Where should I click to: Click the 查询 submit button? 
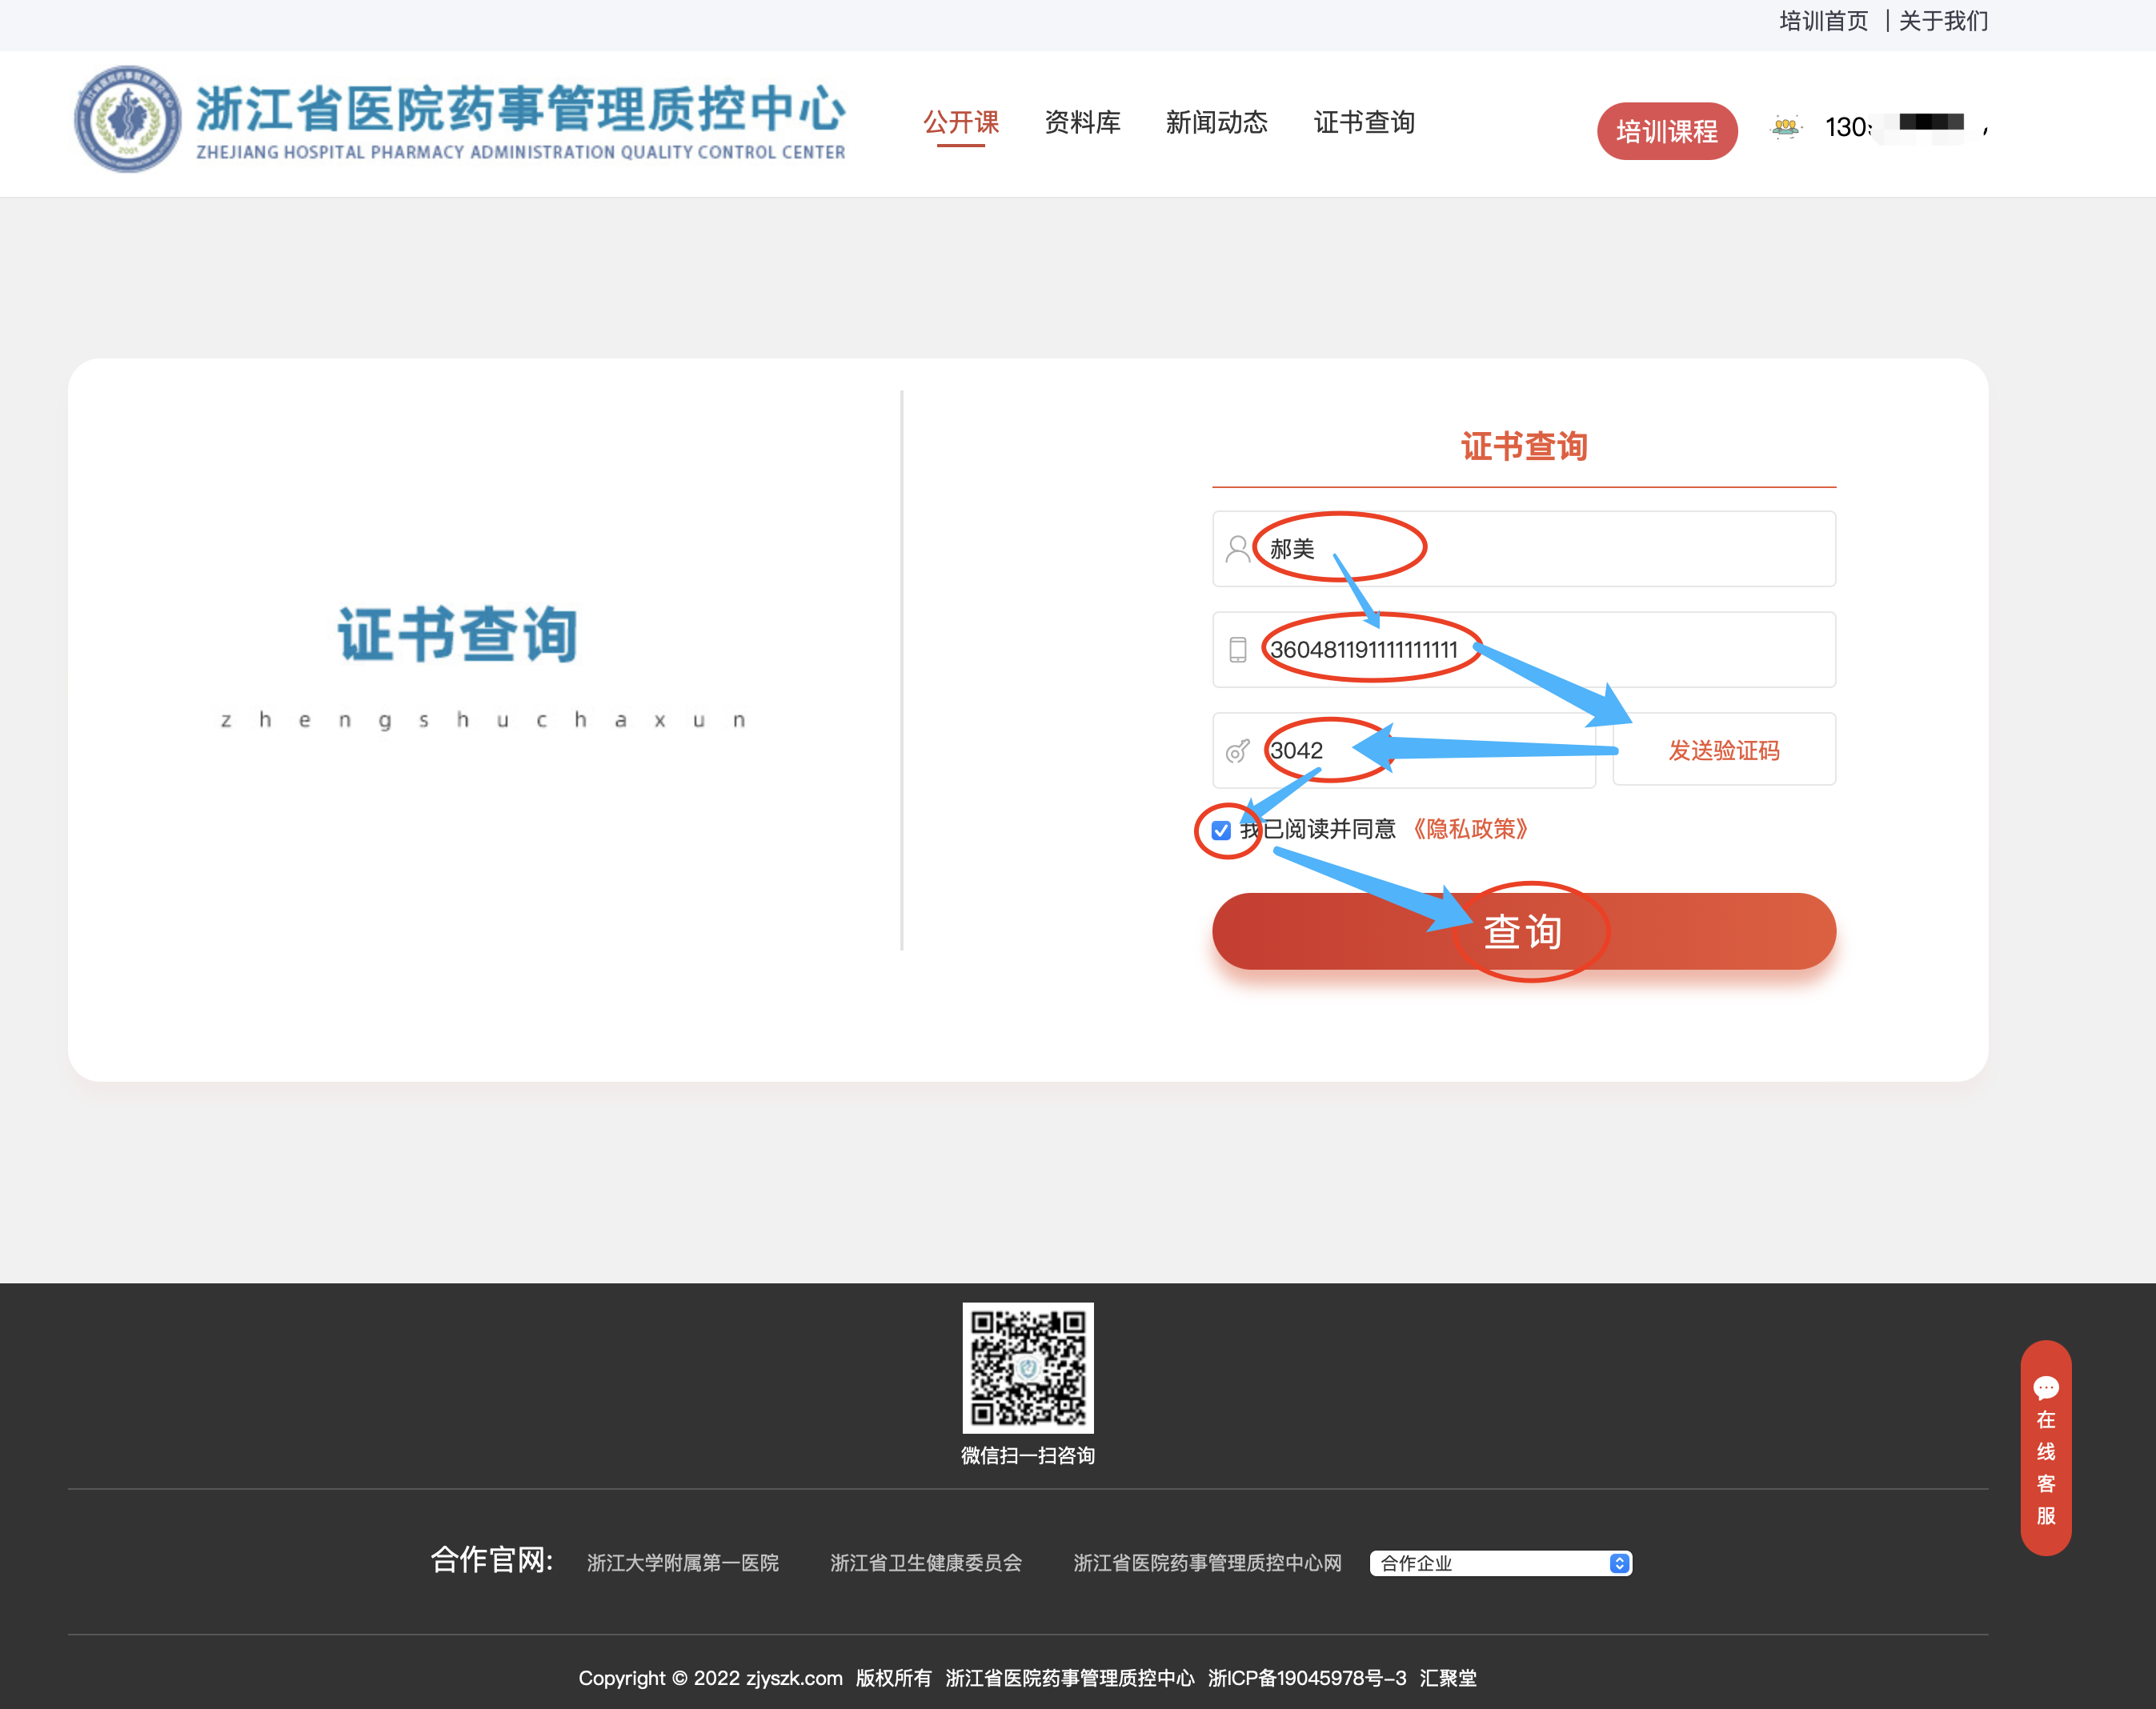click(1524, 931)
